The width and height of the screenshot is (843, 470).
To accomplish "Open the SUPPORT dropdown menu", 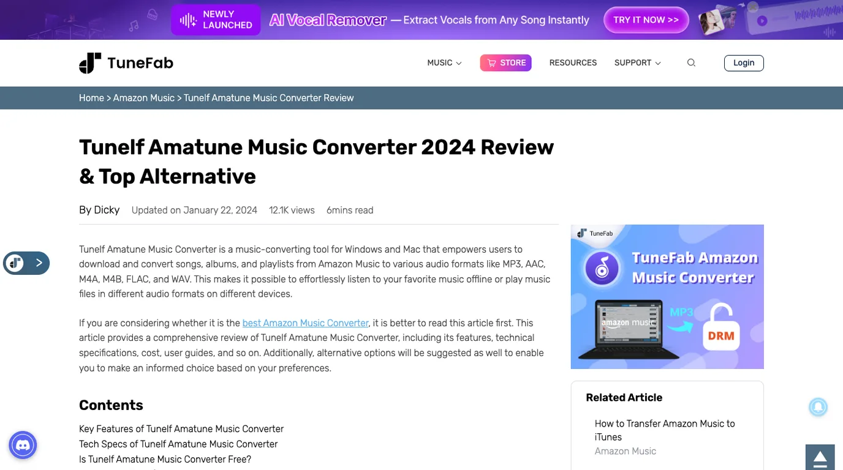I will pyautogui.click(x=637, y=63).
